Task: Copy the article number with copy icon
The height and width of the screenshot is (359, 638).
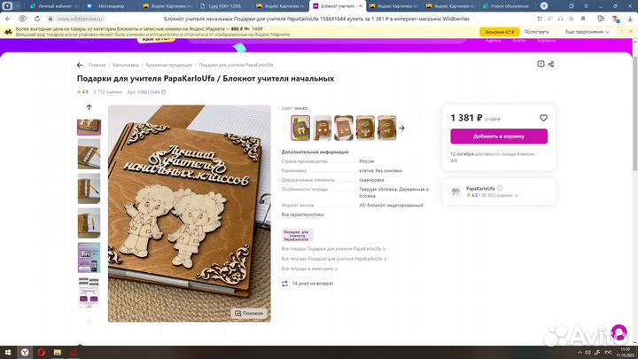Action: click(164, 92)
